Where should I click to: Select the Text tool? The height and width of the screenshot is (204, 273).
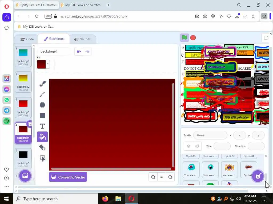42,126
